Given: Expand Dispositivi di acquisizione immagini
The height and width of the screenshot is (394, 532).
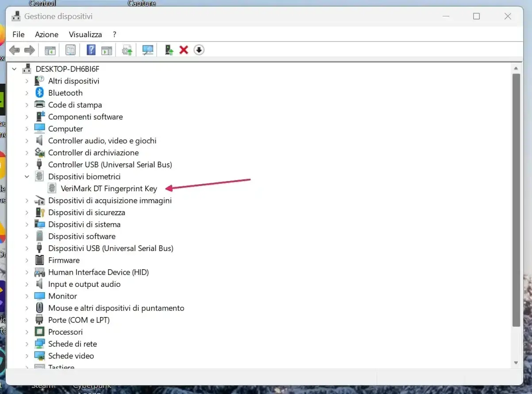Looking at the screenshot, I should pyautogui.click(x=27, y=201).
